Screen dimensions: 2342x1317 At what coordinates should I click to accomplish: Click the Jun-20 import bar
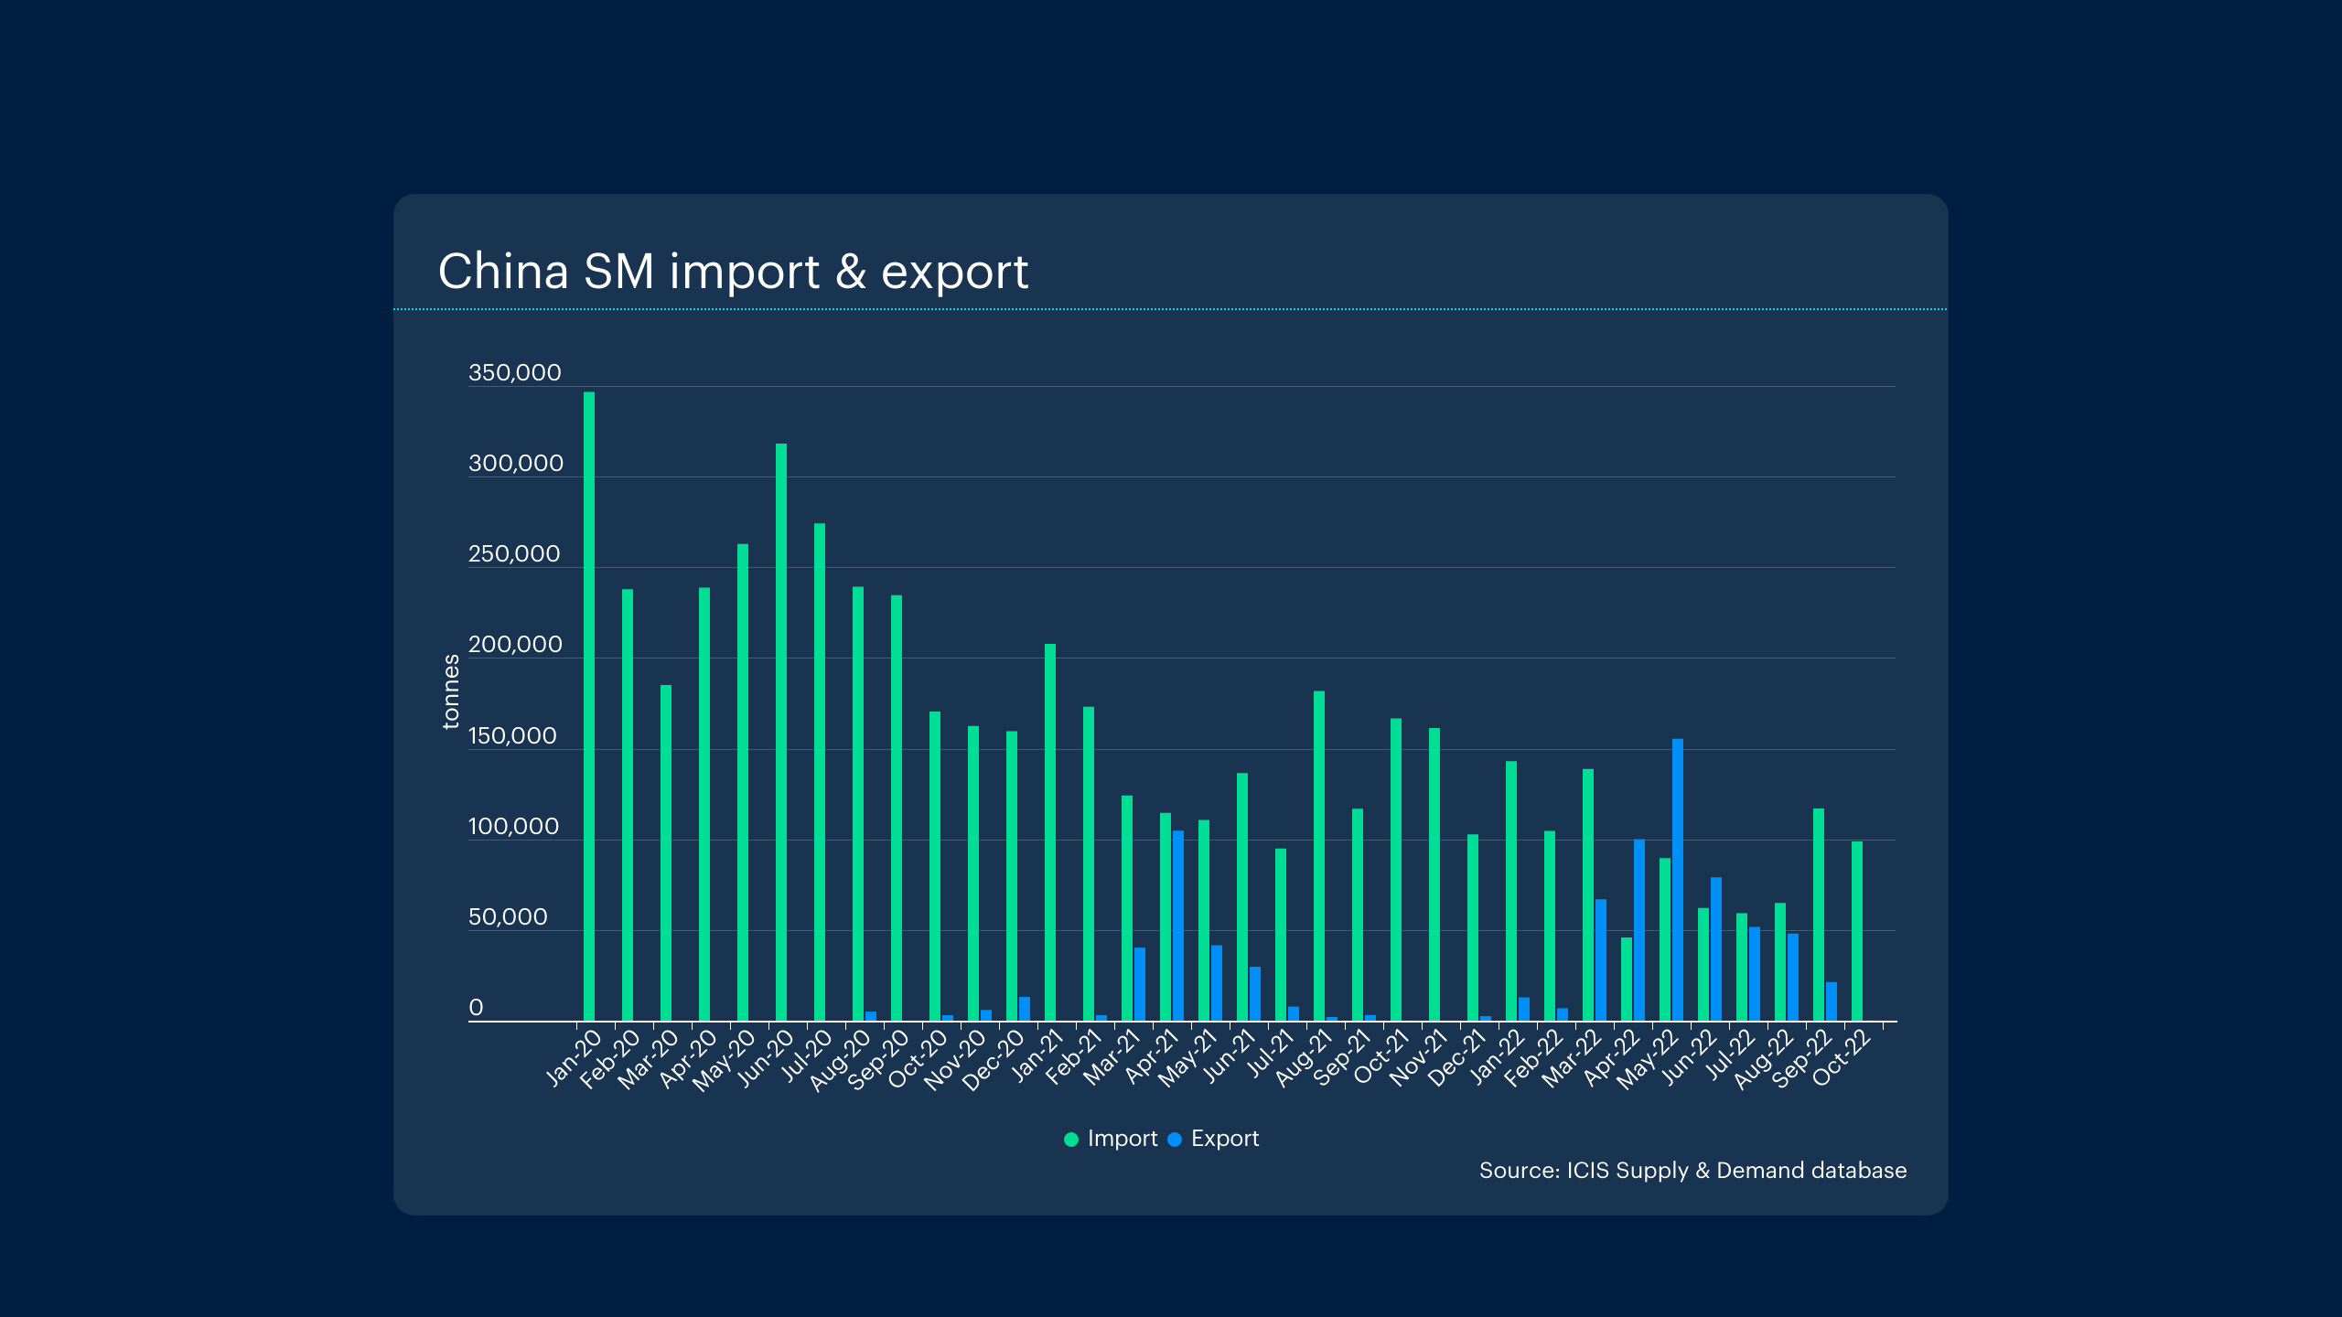click(x=781, y=732)
